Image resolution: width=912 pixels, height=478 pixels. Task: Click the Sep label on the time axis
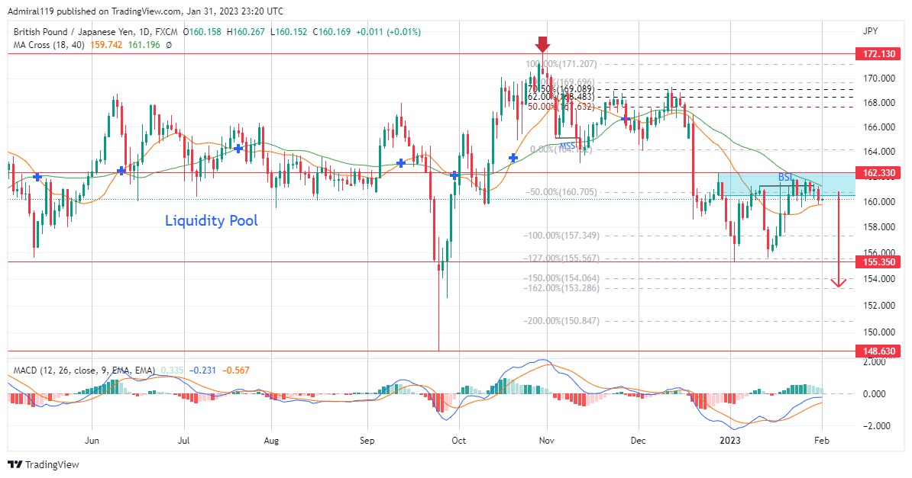point(367,440)
